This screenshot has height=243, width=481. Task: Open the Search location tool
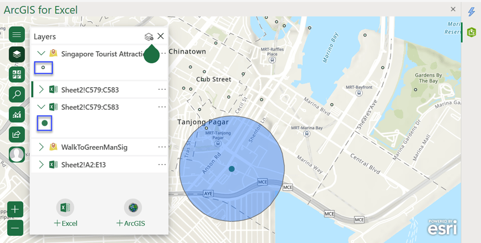point(16,94)
